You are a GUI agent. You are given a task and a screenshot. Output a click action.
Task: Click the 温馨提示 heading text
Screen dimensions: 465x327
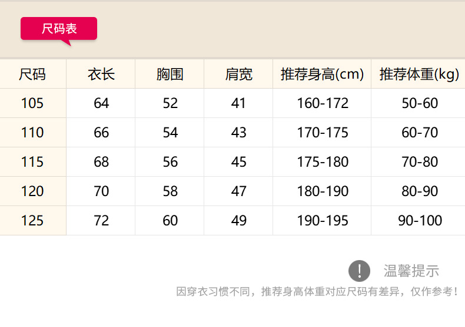pos(411,271)
